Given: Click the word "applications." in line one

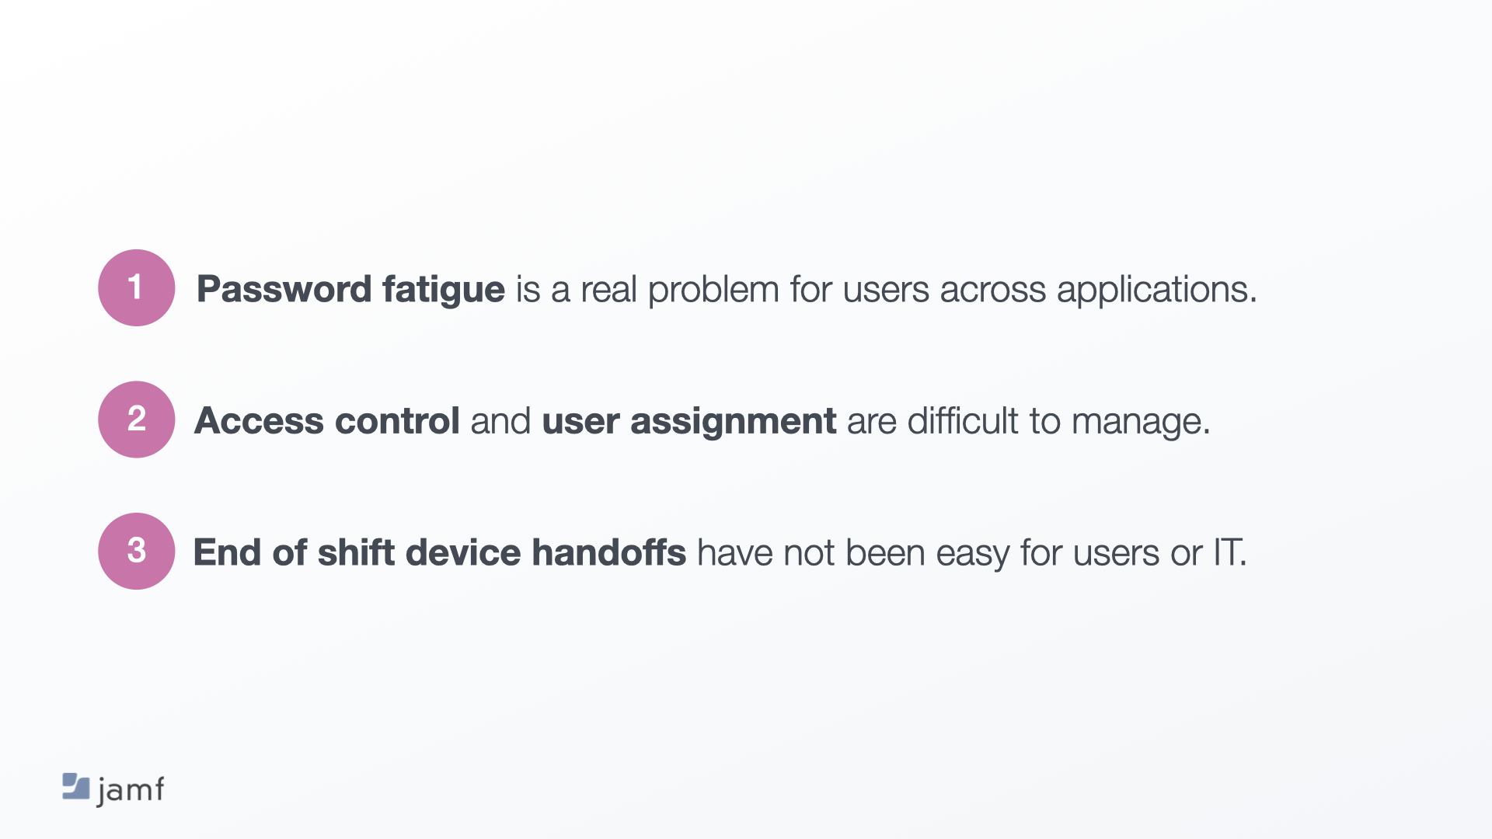Looking at the screenshot, I should click(1156, 289).
